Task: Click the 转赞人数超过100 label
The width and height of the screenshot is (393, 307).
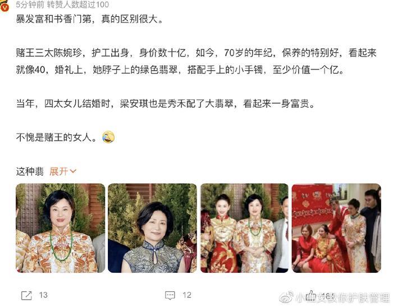Action: 78,4
